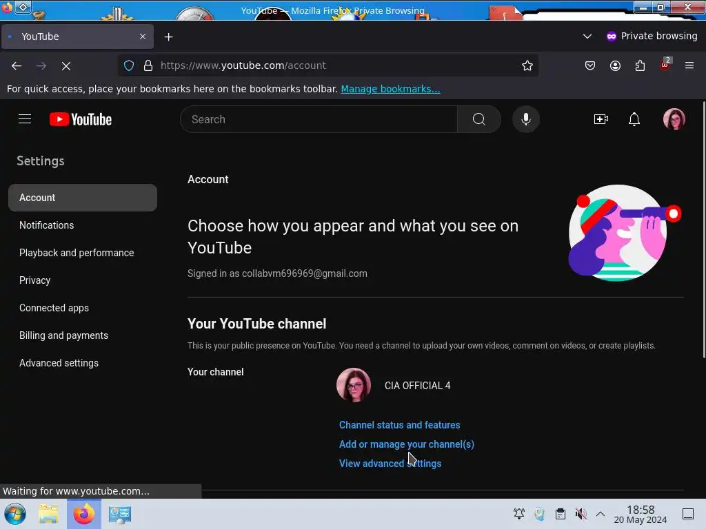The height and width of the screenshot is (529, 706).
Task: Open Playback and performance settings
Action: click(x=77, y=253)
